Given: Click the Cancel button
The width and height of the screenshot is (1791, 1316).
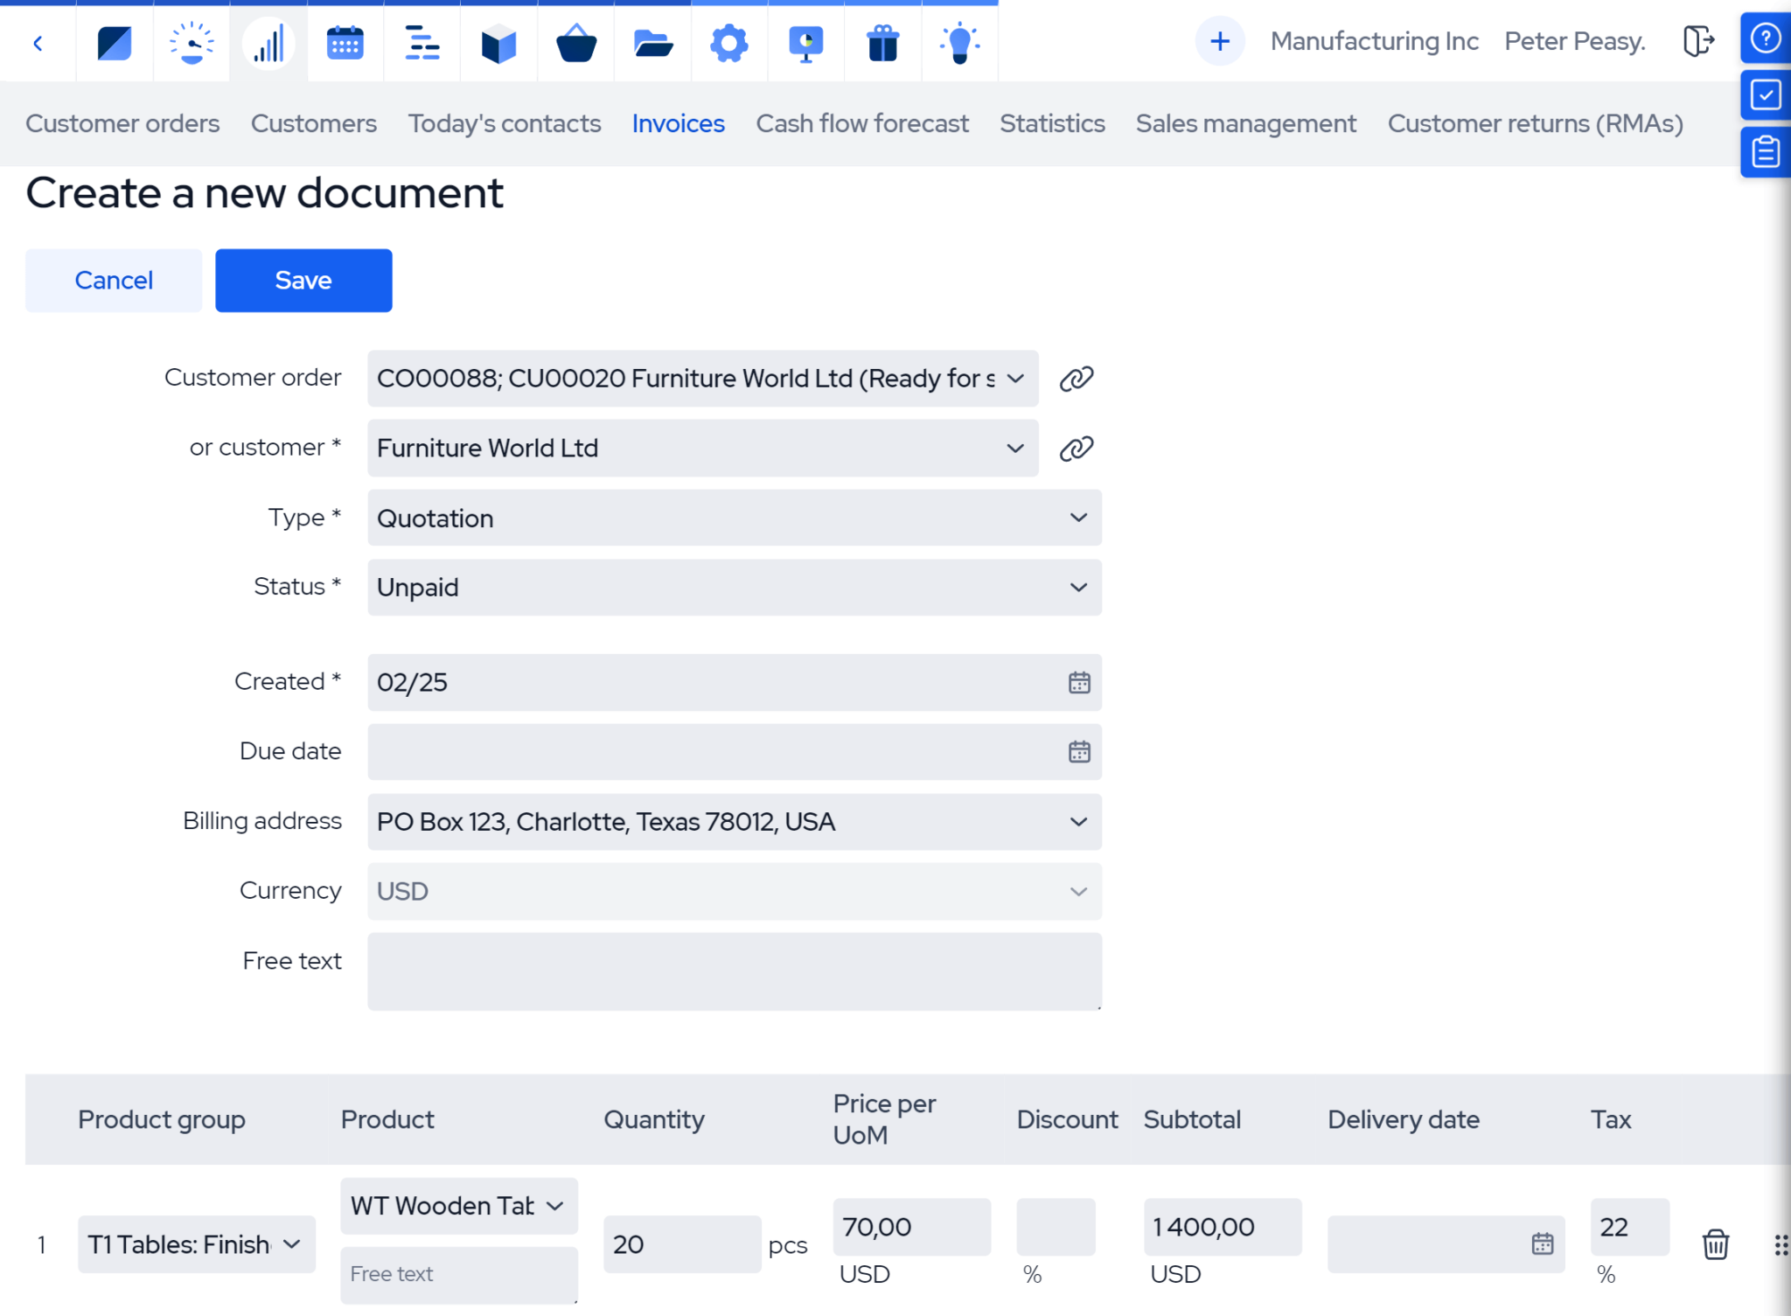Looking at the screenshot, I should (x=114, y=281).
